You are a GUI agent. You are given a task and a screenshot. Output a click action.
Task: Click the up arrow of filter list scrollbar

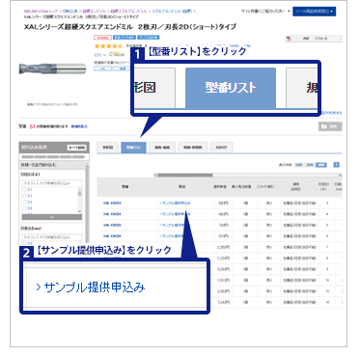click(x=80, y=189)
